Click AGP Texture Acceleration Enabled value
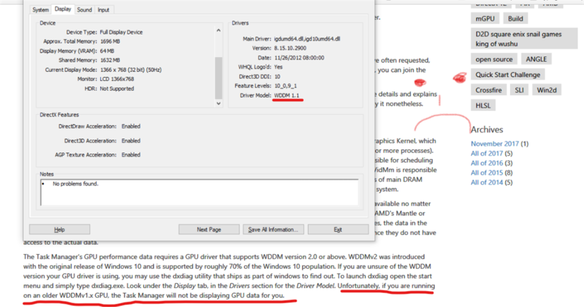Viewport: 584px width, 307px height. (x=131, y=155)
